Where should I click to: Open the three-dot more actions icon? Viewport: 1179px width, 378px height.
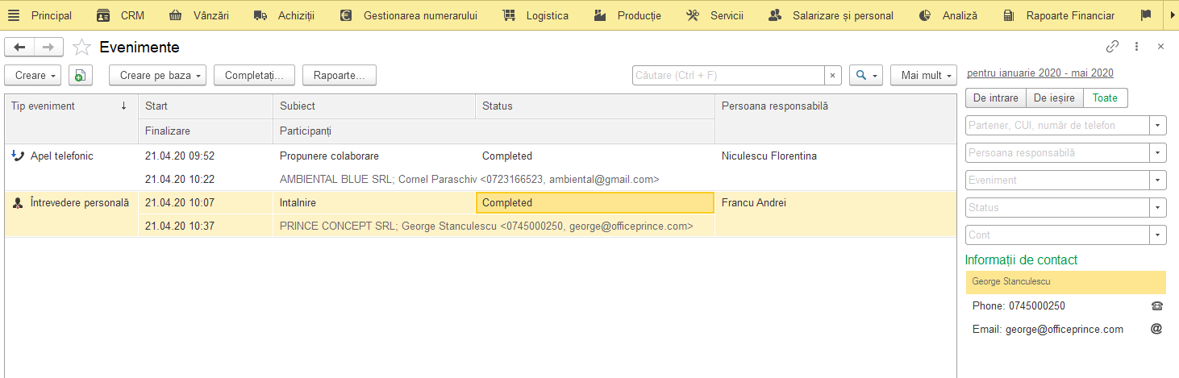click(1136, 47)
